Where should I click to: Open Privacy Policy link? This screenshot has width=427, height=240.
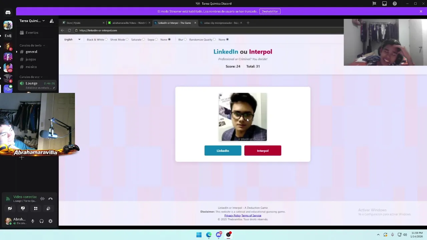233,216
